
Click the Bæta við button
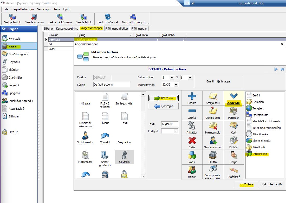(164, 98)
